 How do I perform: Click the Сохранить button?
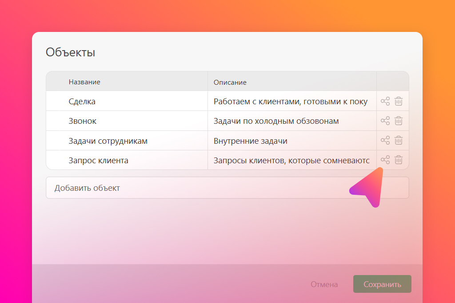(x=382, y=284)
